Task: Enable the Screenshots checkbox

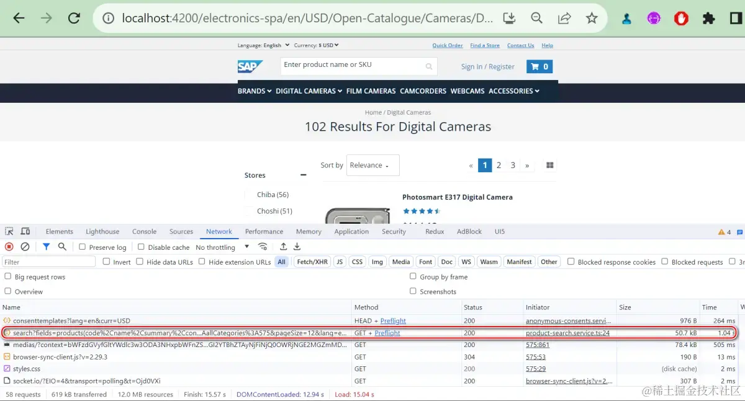Action: tap(413, 291)
